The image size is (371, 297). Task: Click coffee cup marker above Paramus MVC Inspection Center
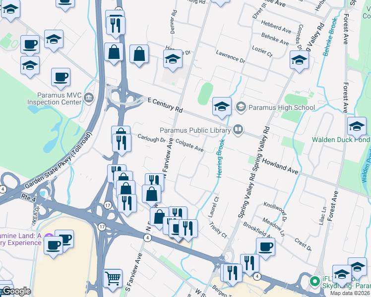click(61, 78)
